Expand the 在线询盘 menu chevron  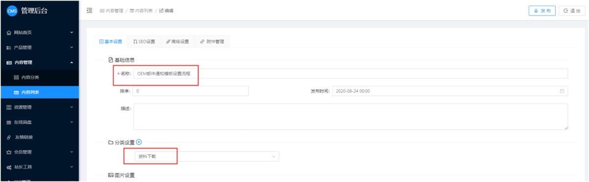coord(72,122)
